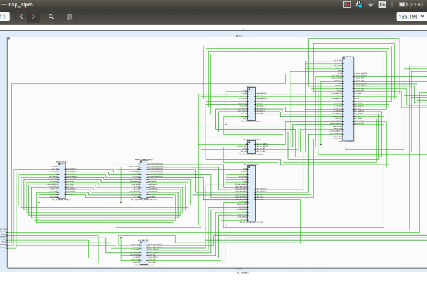Click the blue-dot tray icon beside Wi-Fi
The height and width of the screenshot is (284, 427).
click(x=359, y=5)
